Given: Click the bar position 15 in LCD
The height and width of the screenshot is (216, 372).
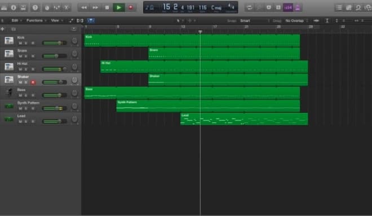Looking at the screenshot, I should click(x=166, y=7).
